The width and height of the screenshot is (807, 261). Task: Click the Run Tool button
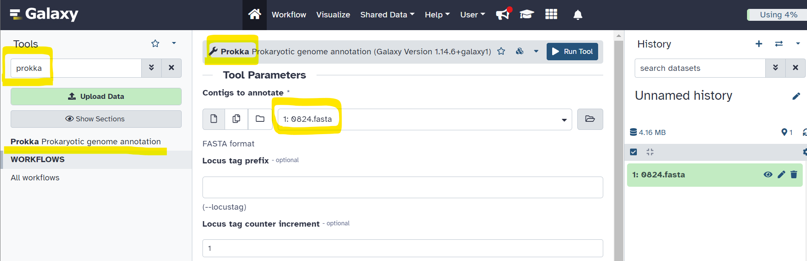572,51
